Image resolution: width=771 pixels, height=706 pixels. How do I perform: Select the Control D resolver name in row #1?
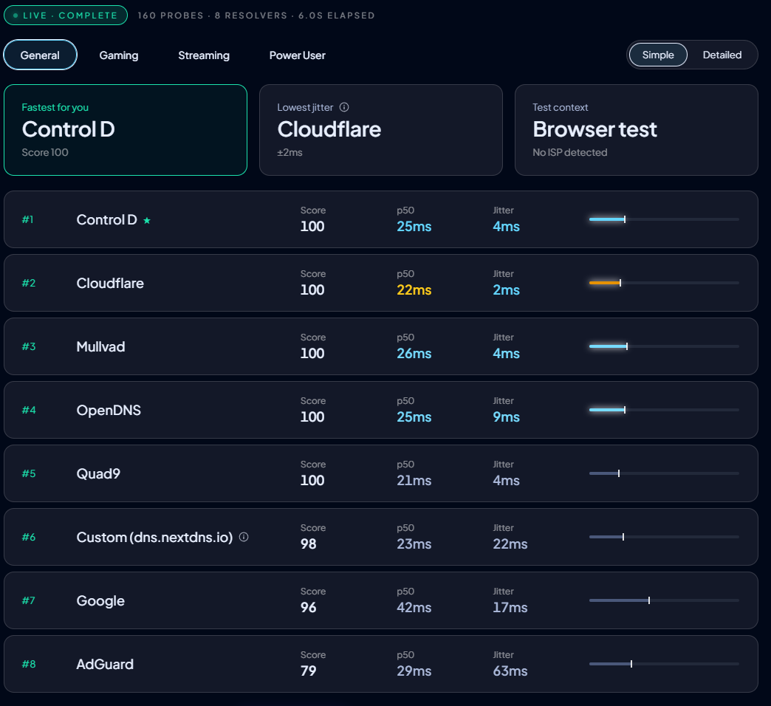pos(106,220)
